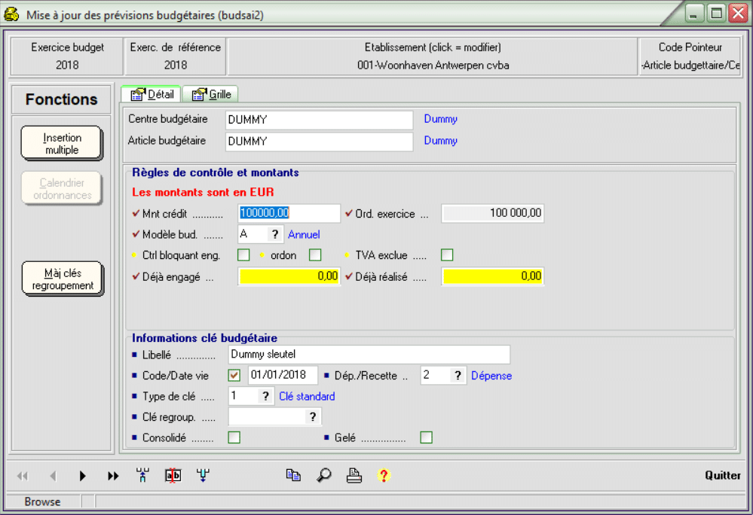
Task: Click the blue 'Annuel' text
Action: [304, 234]
